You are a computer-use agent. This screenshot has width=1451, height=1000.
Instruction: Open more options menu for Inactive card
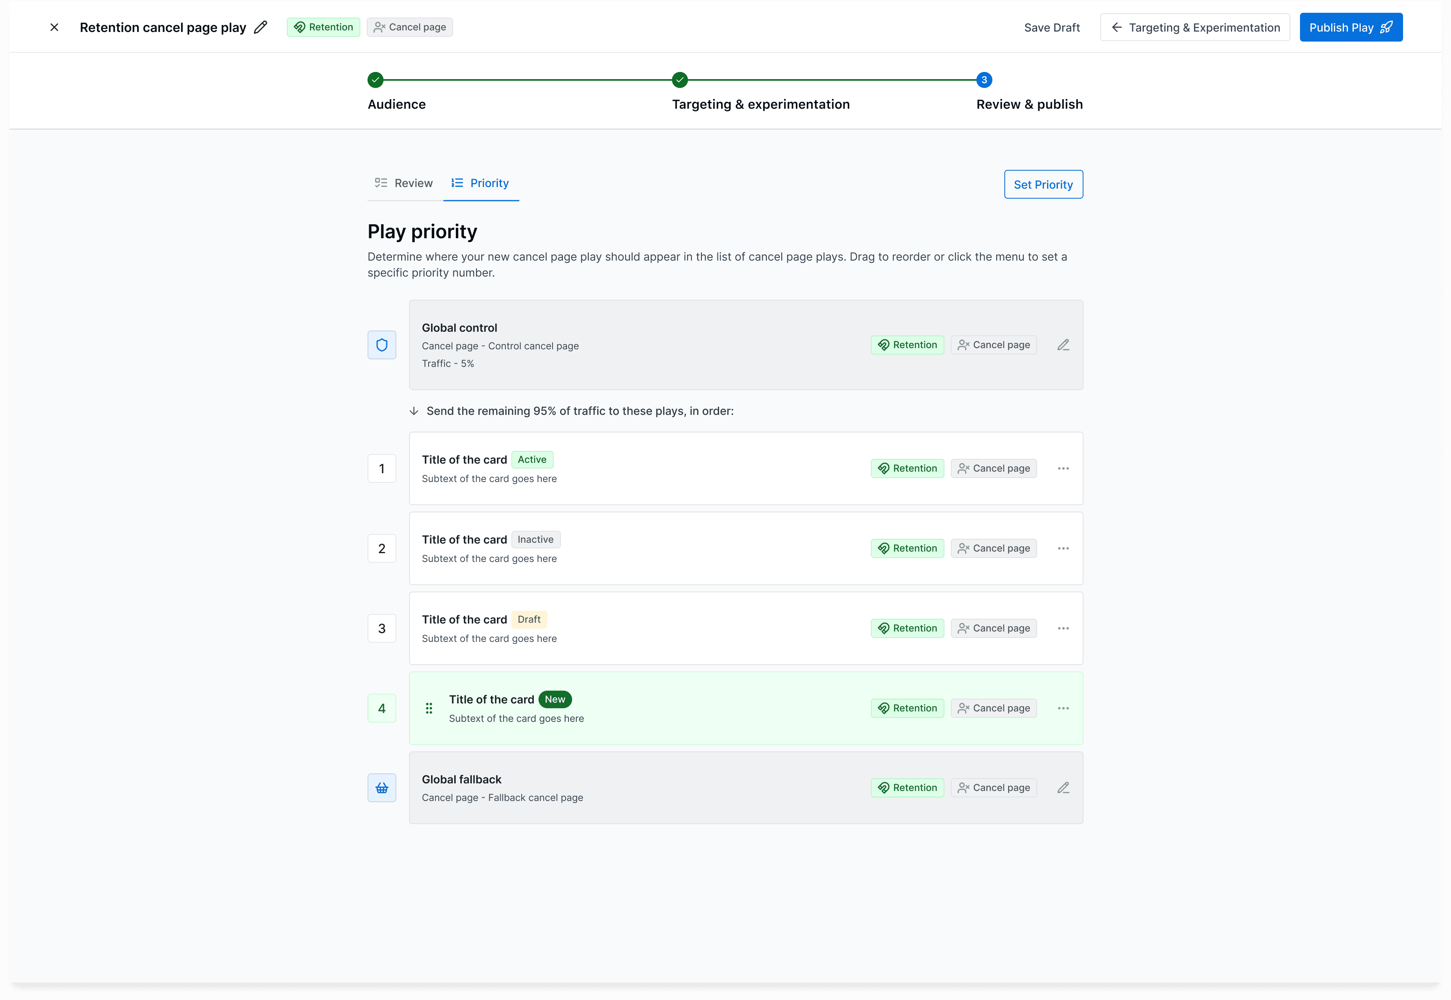(x=1063, y=549)
